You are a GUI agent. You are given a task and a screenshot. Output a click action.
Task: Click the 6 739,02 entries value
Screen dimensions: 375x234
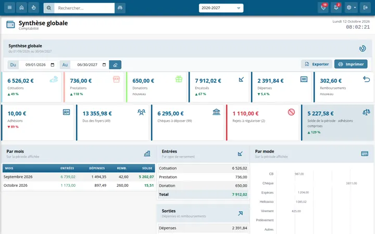point(68,177)
